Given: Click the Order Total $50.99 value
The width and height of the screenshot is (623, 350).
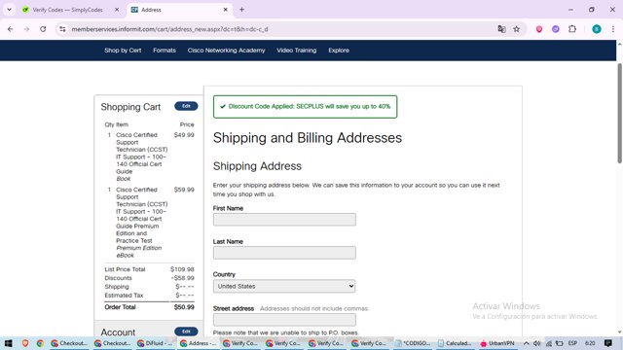Looking at the screenshot, I should (x=184, y=307).
